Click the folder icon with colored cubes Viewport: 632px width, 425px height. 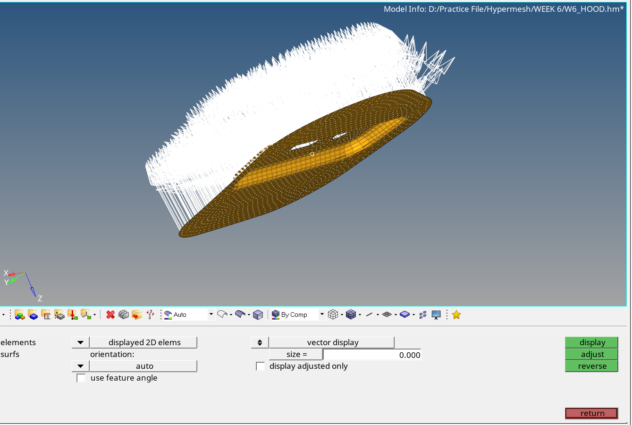[x=19, y=314]
